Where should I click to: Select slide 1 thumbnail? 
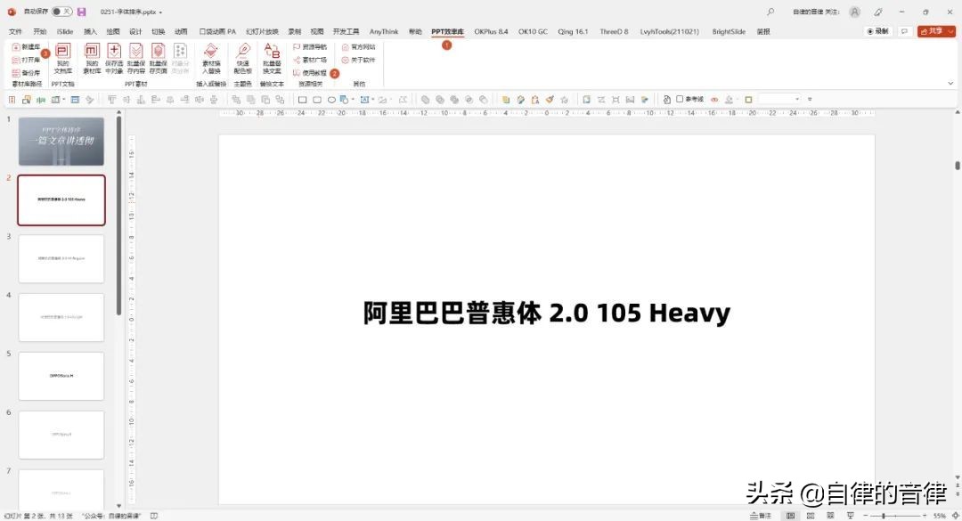pos(61,142)
